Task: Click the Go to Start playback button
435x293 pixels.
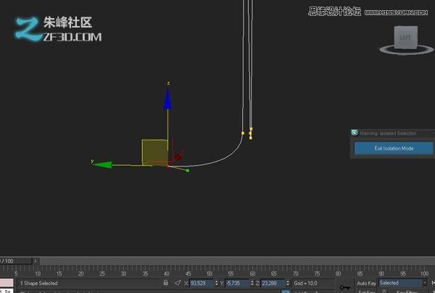Action: tap(433, 283)
